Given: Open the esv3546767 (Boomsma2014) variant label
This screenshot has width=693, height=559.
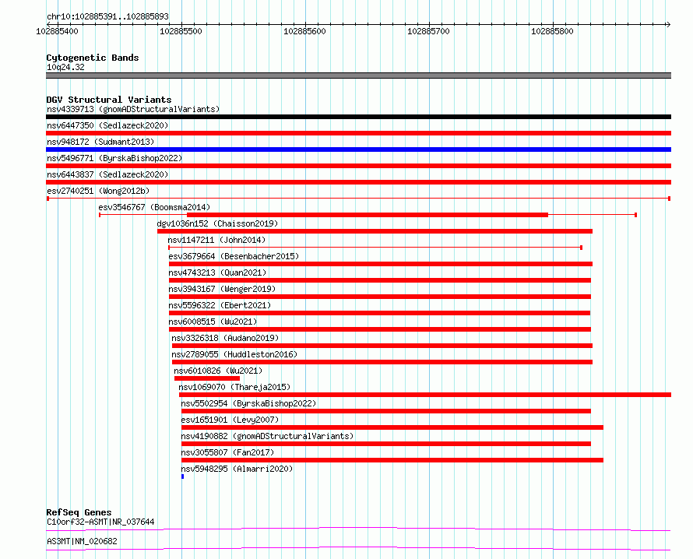Looking at the screenshot, I should pyautogui.click(x=154, y=207).
